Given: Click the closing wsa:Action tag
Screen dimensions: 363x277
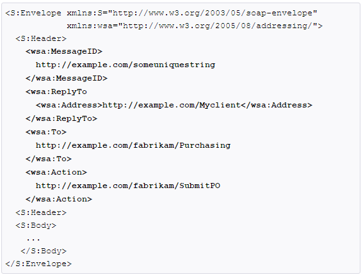Looking at the screenshot, I should (59, 199).
